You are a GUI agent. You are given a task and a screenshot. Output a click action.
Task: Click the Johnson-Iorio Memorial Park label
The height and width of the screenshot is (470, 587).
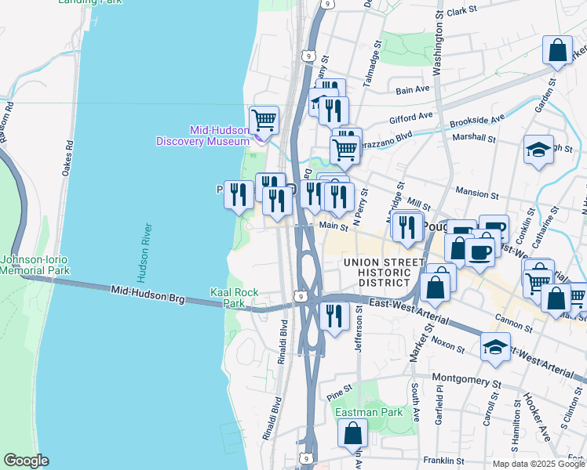coord(35,265)
